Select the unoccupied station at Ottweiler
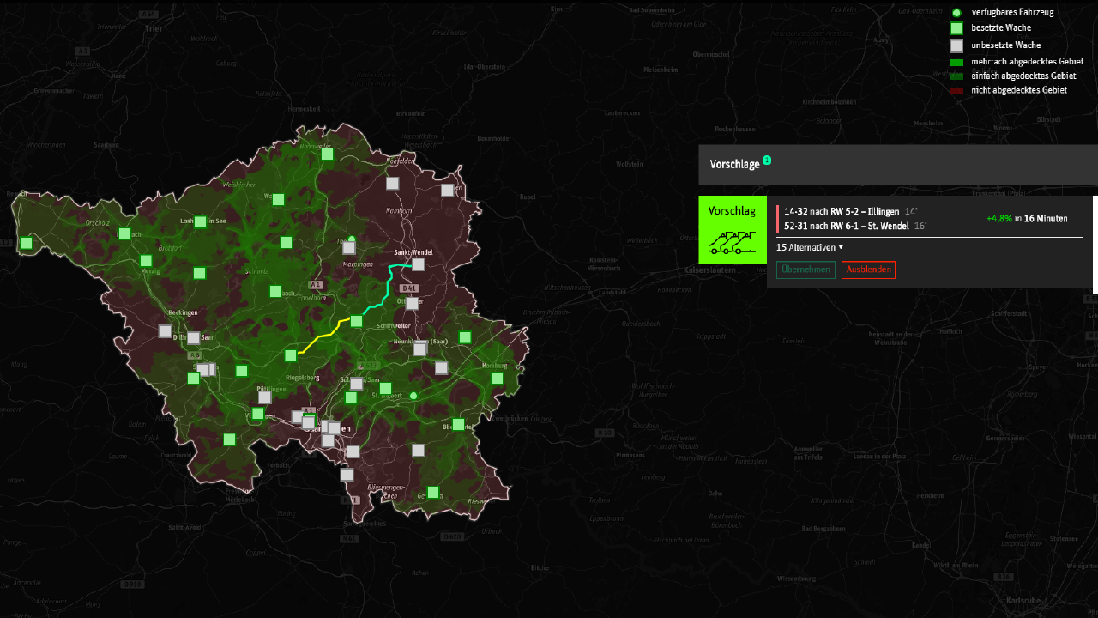This screenshot has height=618, width=1098. (412, 303)
